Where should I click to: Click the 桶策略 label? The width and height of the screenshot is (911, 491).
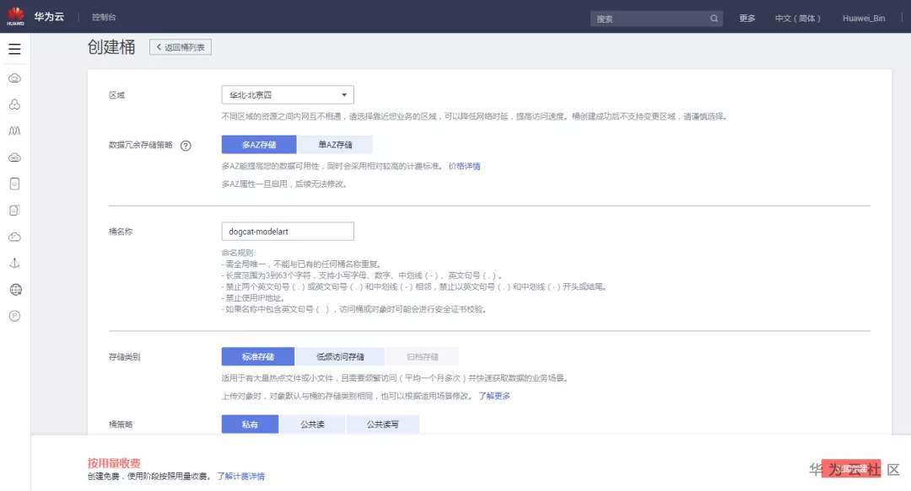coord(121,424)
